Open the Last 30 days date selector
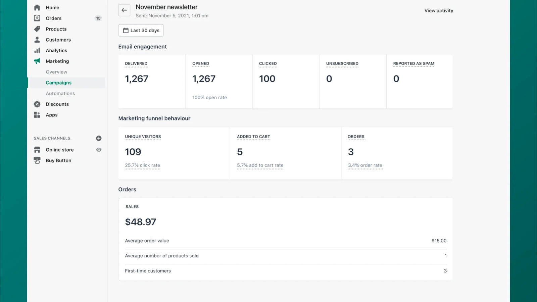The height and width of the screenshot is (302, 537). coord(141,30)
